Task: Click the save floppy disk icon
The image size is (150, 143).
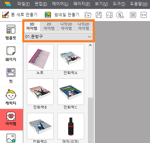Action: (99, 15)
